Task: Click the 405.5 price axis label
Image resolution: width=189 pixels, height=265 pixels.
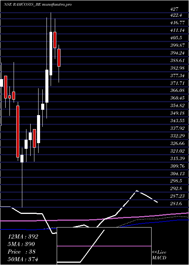Action: pyautogui.click(x=176, y=38)
